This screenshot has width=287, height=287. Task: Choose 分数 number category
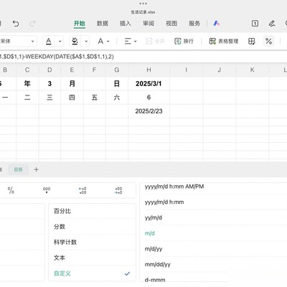[x=93, y=227]
